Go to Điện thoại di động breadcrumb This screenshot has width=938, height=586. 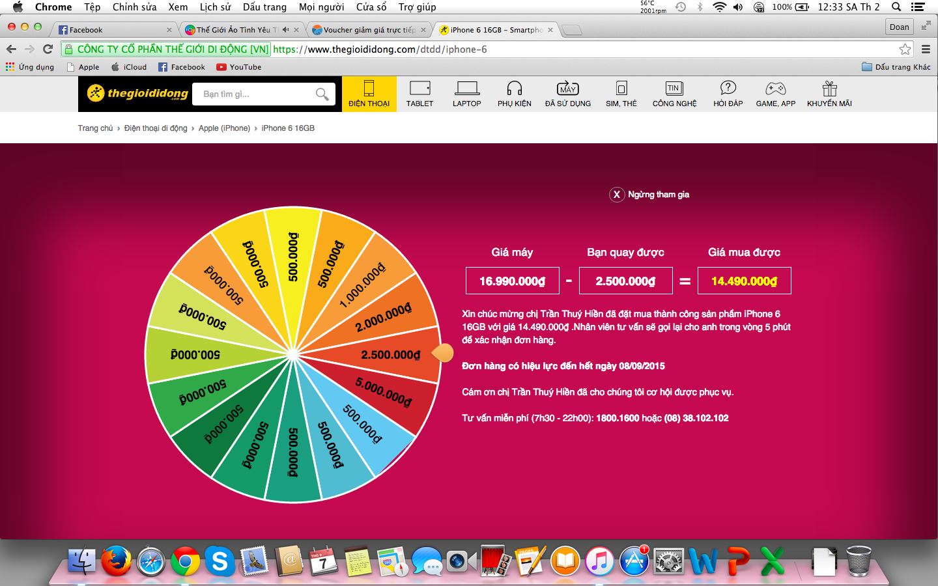[156, 128]
